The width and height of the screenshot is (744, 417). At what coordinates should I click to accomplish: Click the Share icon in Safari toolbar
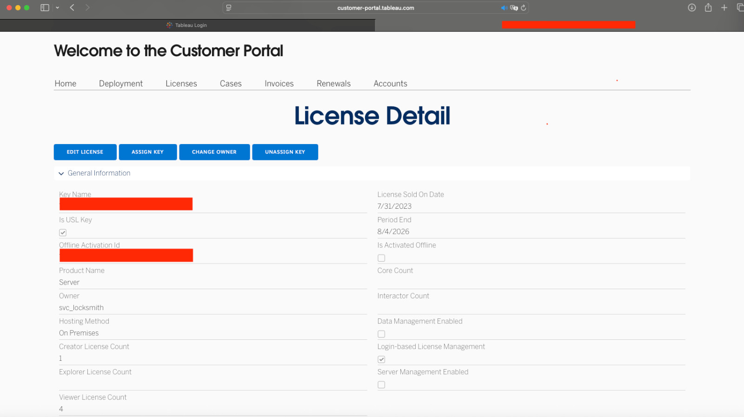click(x=708, y=7)
